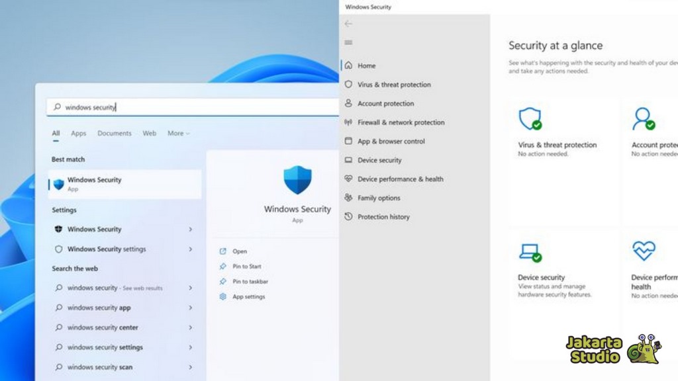The width and height of the screenshot is (678, 381).
Task: Click the Virus & threat protection card shield icon
Action: click(x=530, y=119)
